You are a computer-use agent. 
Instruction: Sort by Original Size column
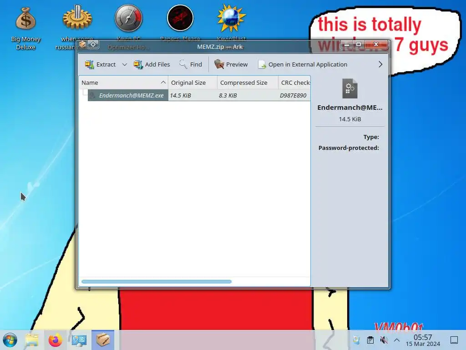click(192, 82)
